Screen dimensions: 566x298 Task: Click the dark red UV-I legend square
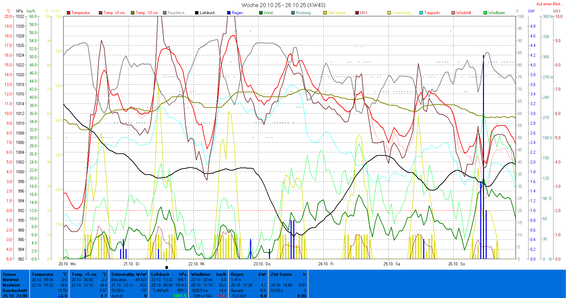(357, 13)
